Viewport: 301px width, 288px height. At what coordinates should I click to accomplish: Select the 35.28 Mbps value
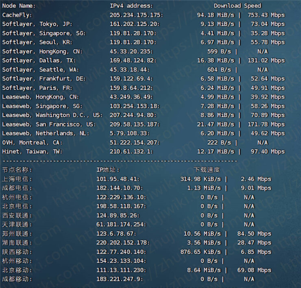[268, 33]
